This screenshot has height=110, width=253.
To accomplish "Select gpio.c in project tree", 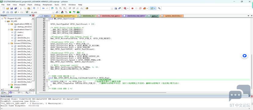I will [x=20, y=35].
